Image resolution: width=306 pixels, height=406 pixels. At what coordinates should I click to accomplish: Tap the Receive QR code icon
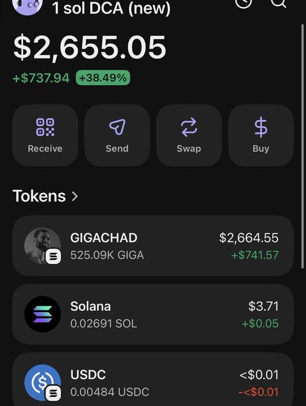[45, 127]
